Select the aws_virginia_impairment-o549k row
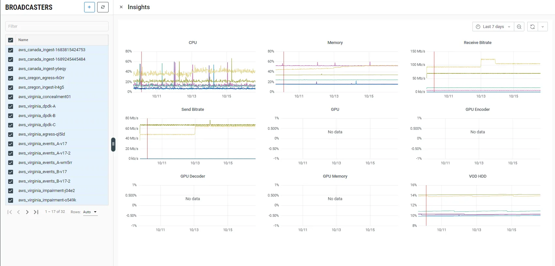This screenshot has width=555, height=266. point(47,200)
